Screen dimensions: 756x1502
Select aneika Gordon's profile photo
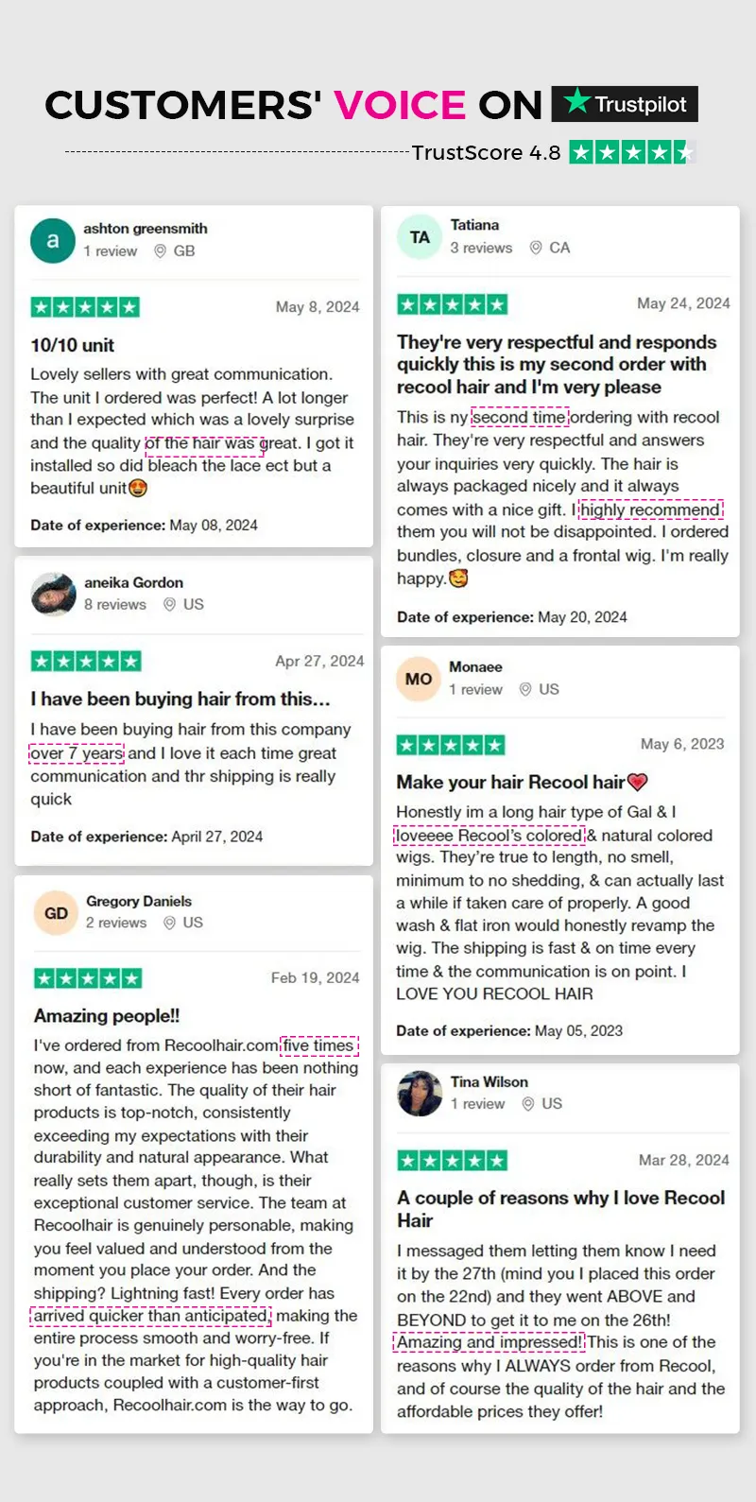pyautogui.click(x=53, y=595)
